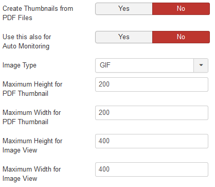Set Auto Monitoring option to Yes
The height and width of the screenshot is (187, 215).
124,37
